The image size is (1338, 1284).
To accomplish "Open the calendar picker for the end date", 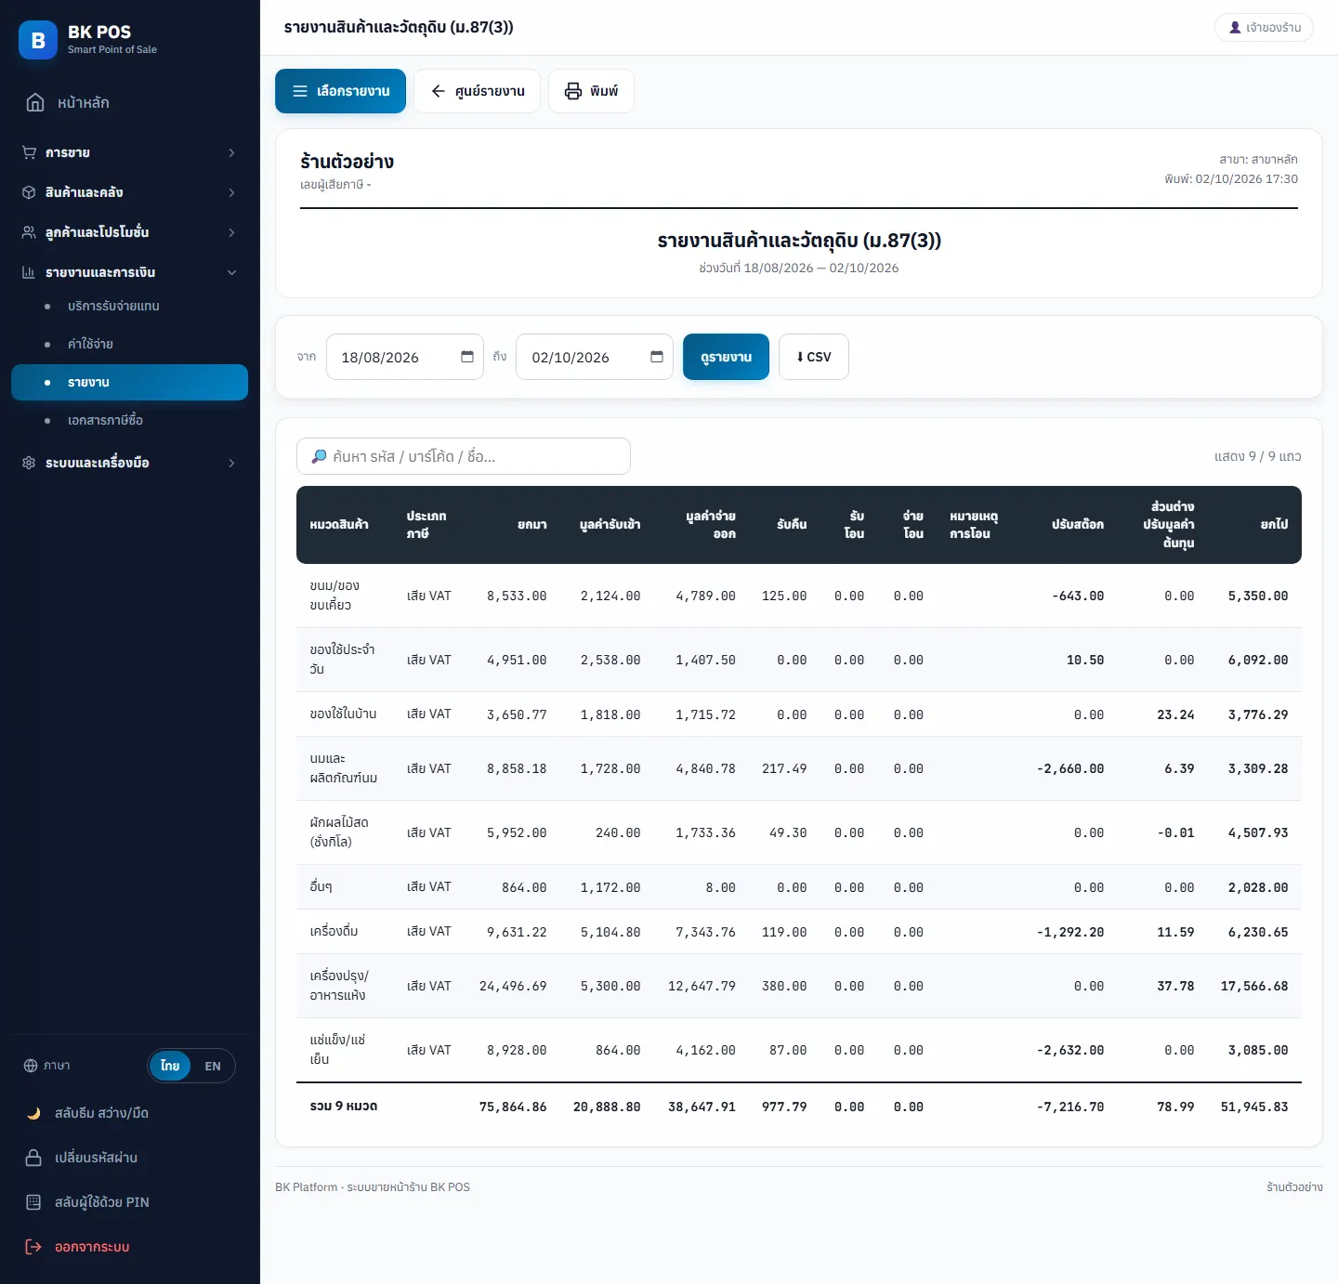I will pos(657,357).
